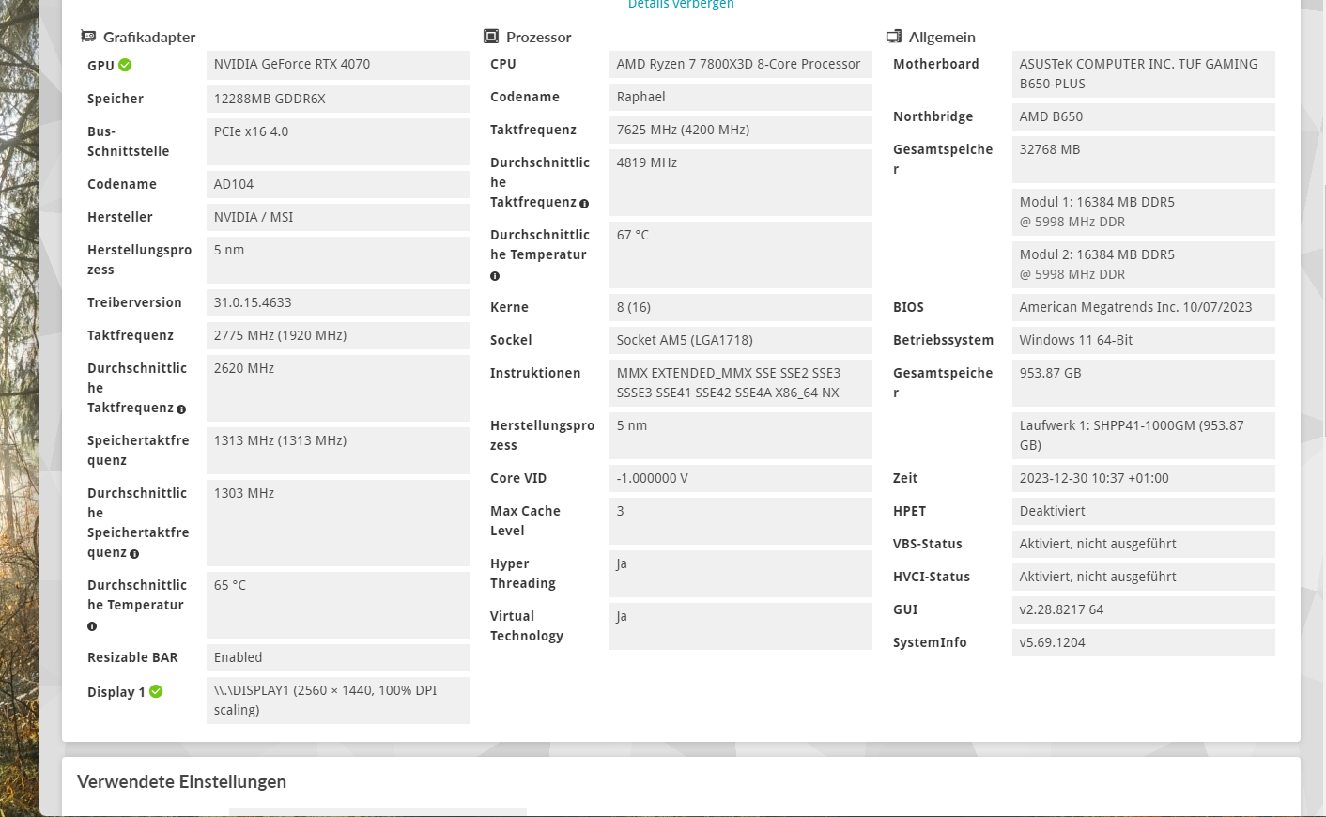Click the 2775 MHz (1920 MHz) value
1326x817 pixels.
coord(338,335)
